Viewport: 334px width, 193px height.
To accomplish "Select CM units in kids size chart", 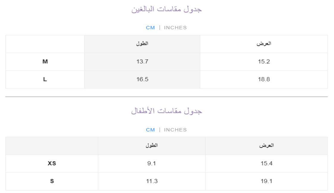I will pos(150,130).
